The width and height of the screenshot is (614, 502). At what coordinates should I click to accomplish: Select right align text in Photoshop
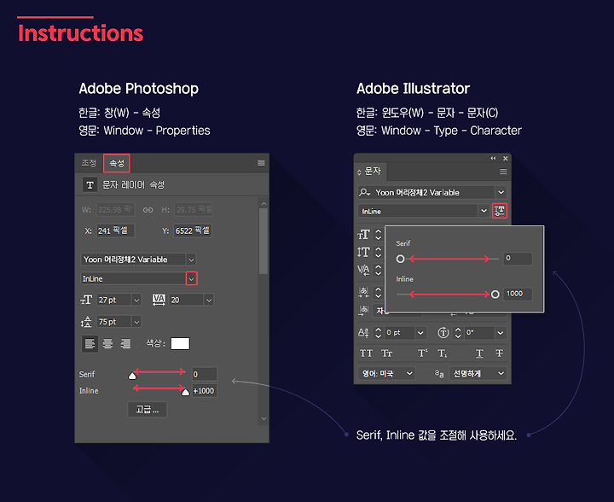point(125,344)
